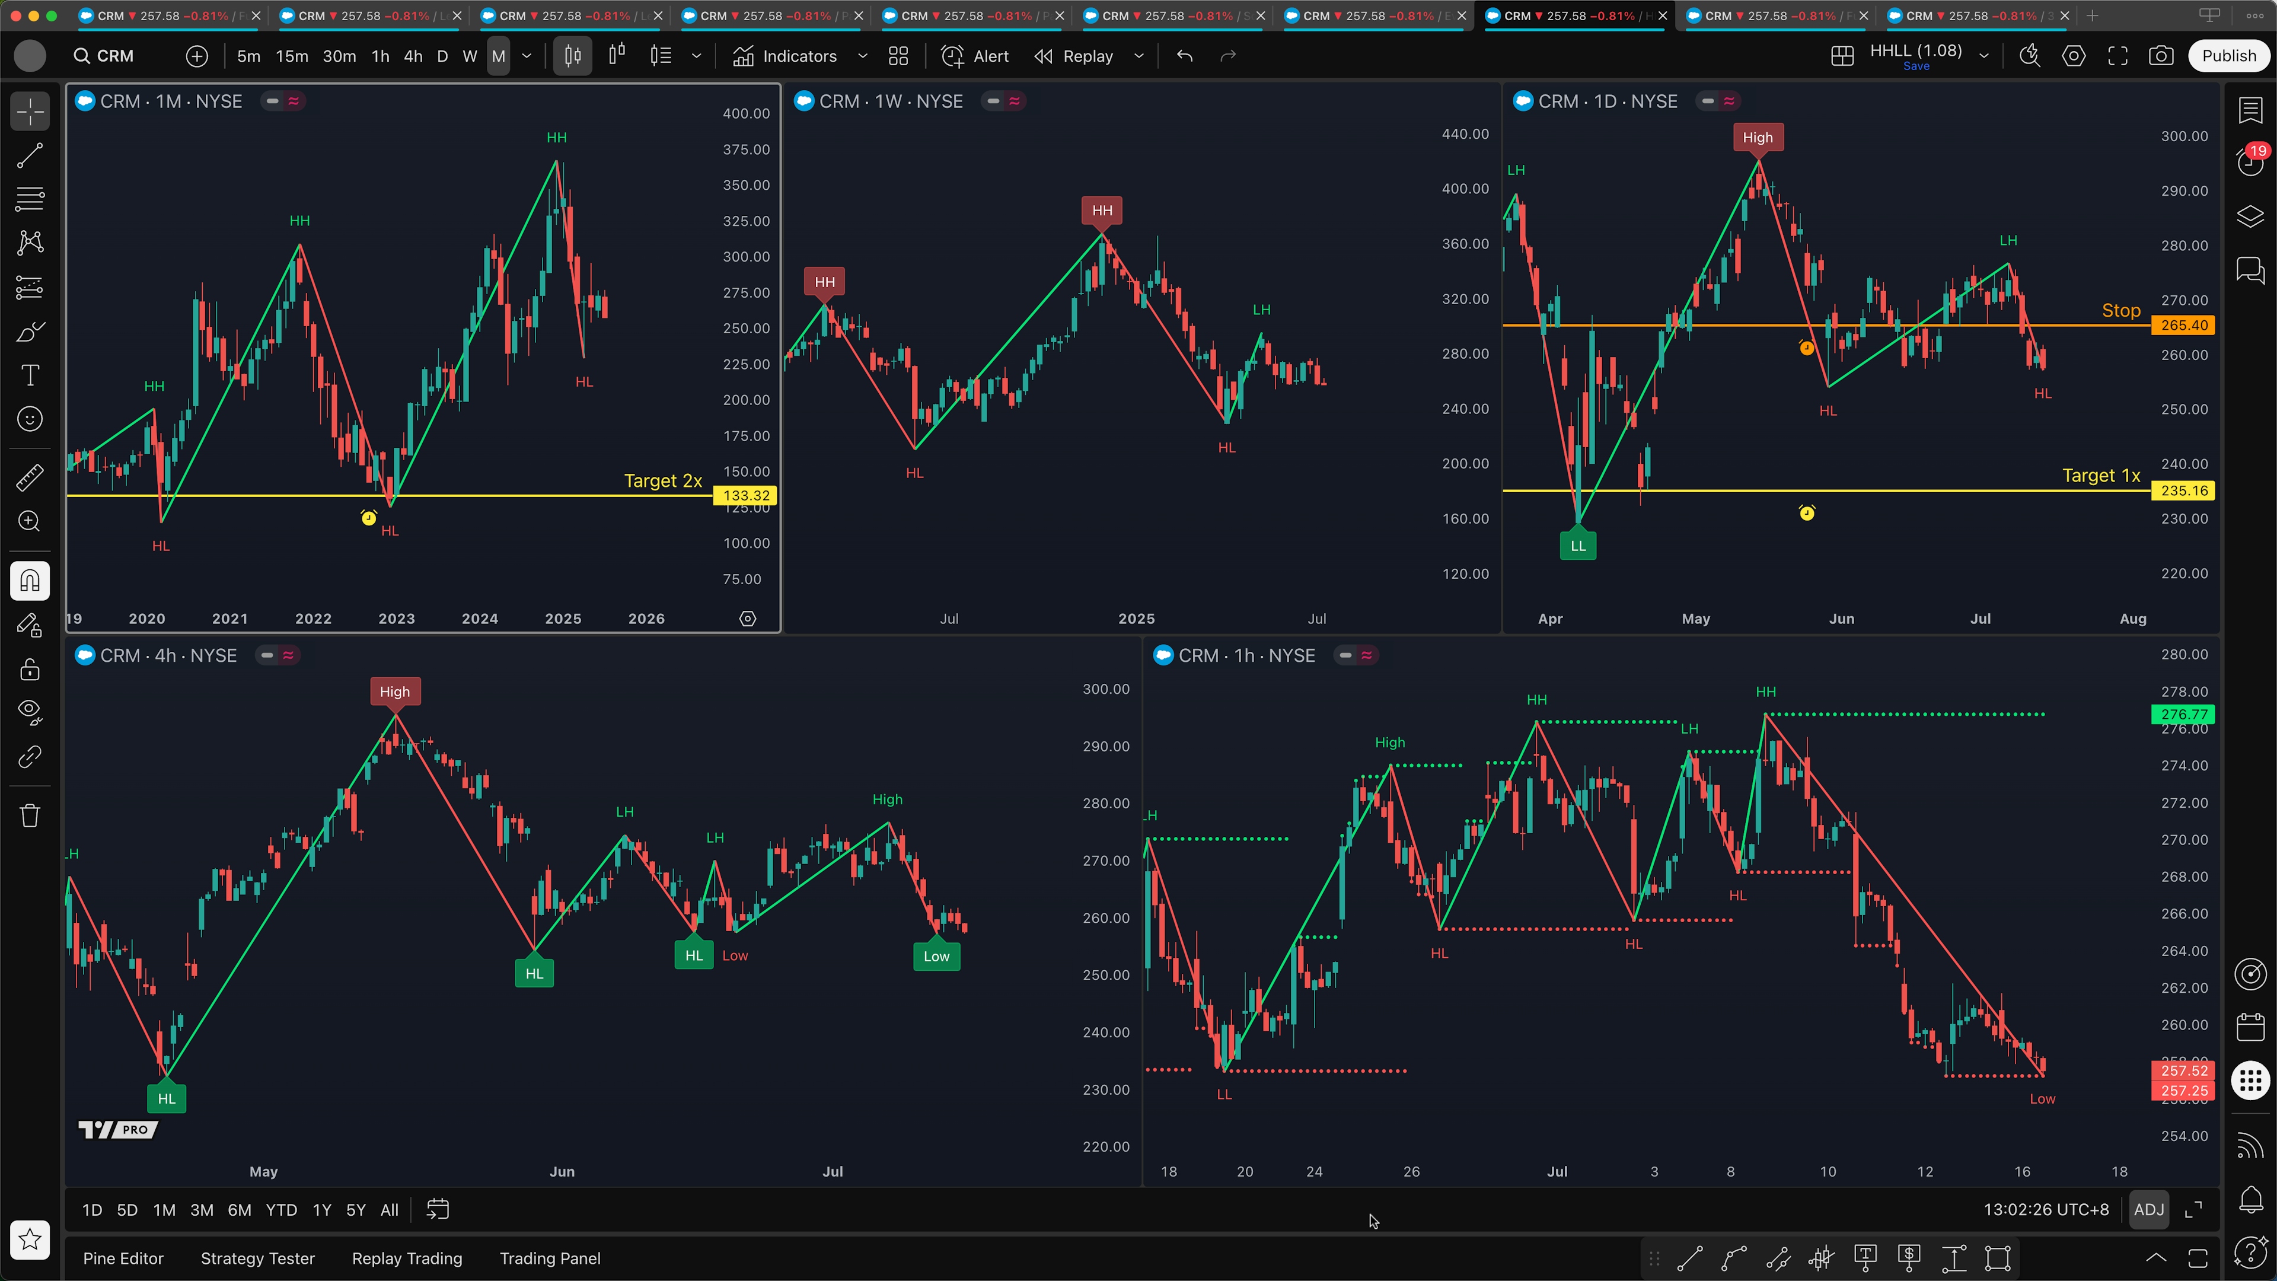Select the 1D date range
Image resolution: width=2277 pixels, height=1281 pixels.
[x=92, y=1209]
